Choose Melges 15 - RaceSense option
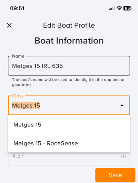The height and width of the screenshot is (183, 138). (x=69, y=143)
